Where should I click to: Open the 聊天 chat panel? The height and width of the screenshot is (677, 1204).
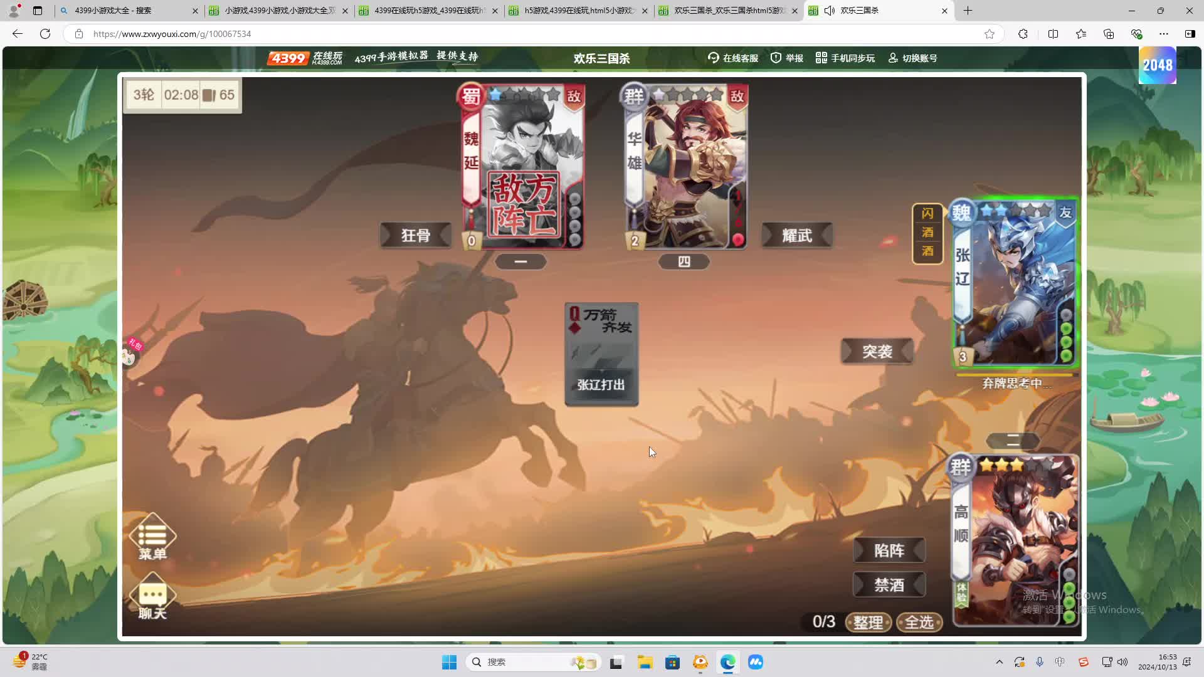(x=152, y=596)
